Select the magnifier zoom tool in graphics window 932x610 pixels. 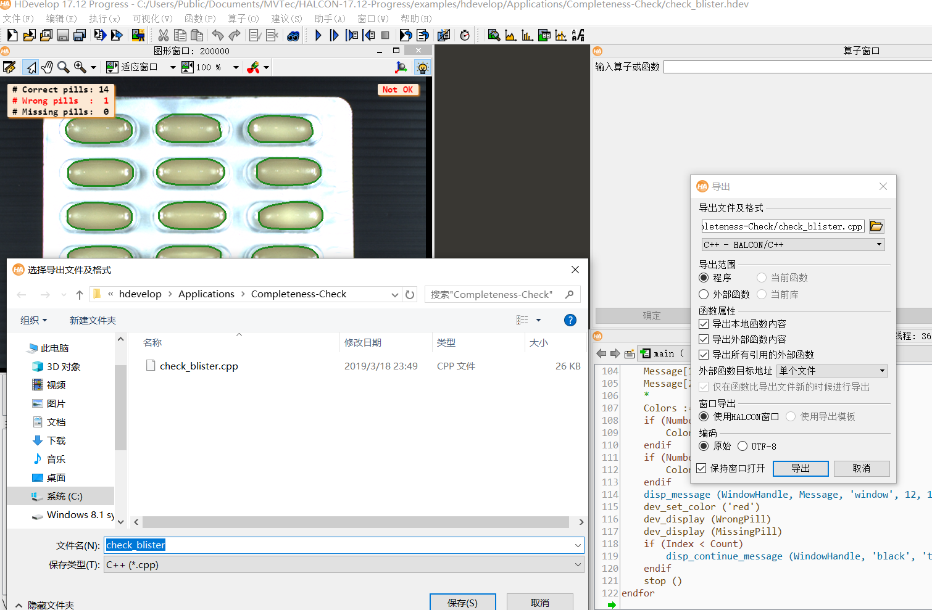[x=63, y=67]
